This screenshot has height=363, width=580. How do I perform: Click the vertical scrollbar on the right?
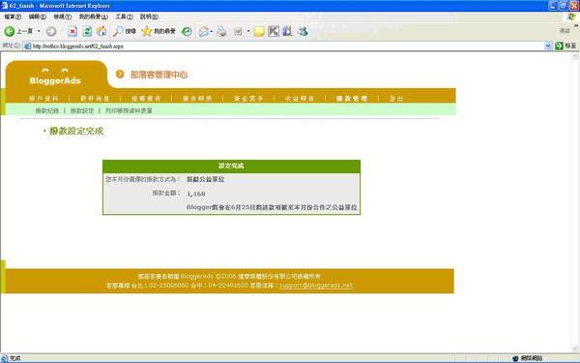(575, 202)
